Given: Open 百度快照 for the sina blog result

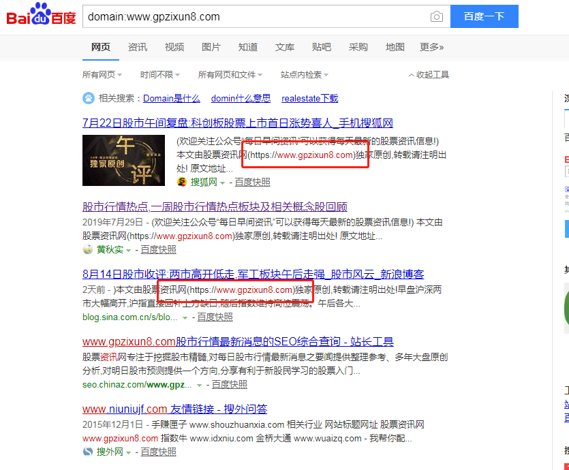Looking at the screenshot, I should click(215, 317).
